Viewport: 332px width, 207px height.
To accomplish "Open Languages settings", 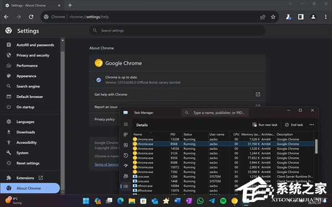I will pos(30,122).
